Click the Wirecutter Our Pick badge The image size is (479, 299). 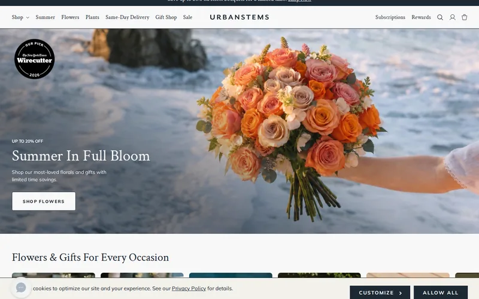35,59
